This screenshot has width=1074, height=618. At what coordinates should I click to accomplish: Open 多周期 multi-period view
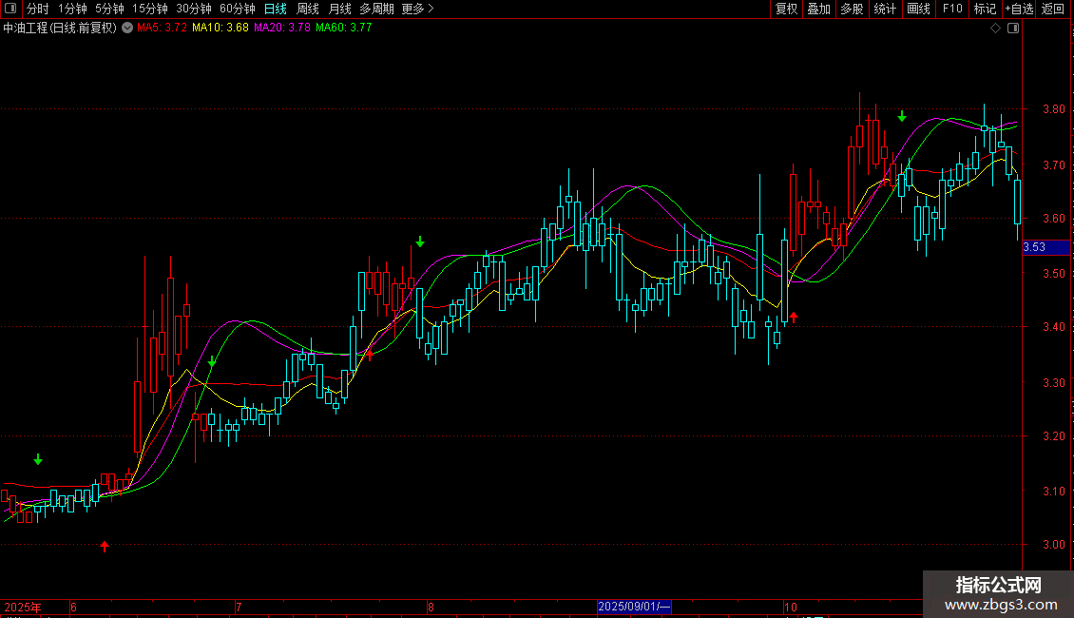tap(376, 9)
